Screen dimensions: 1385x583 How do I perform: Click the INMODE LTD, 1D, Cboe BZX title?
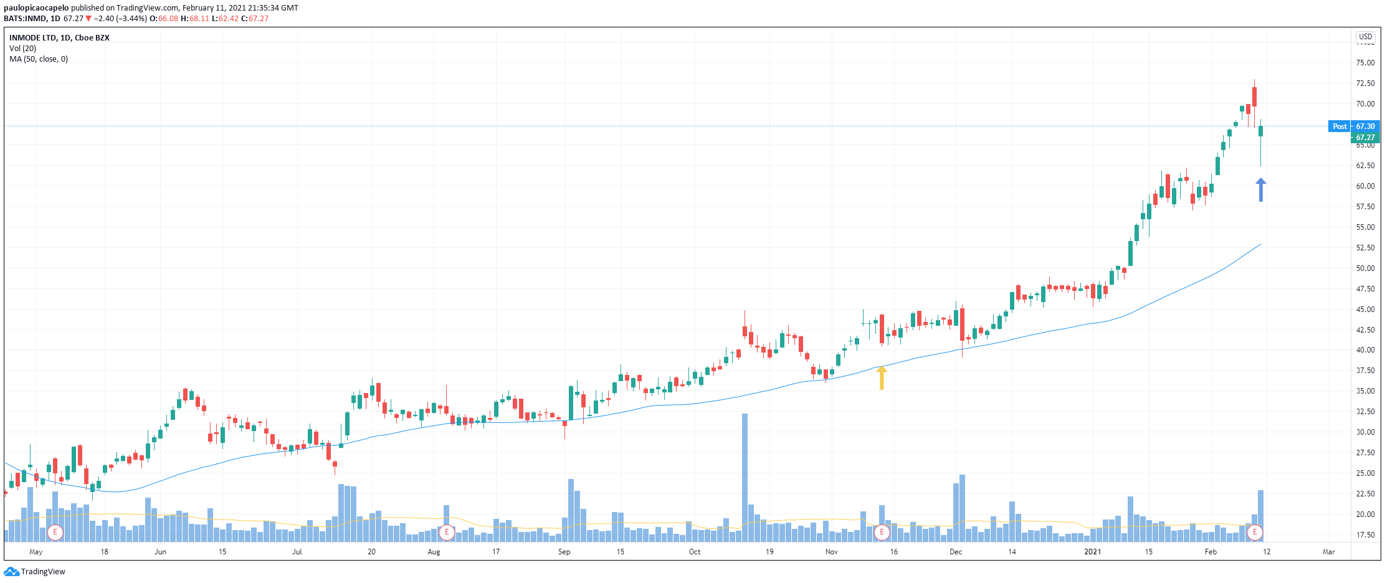pos(59,38)
